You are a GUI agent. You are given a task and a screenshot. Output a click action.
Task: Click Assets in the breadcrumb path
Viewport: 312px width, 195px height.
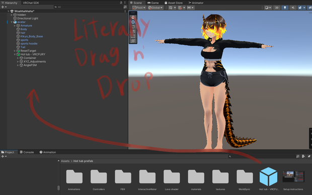pyautogui.click(x=65, y=161)
